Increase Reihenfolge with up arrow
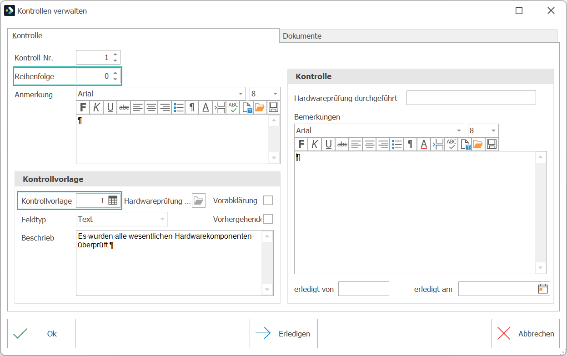This screenshot has height=356, width=567. pyautogui.click(x=115, y=73)
